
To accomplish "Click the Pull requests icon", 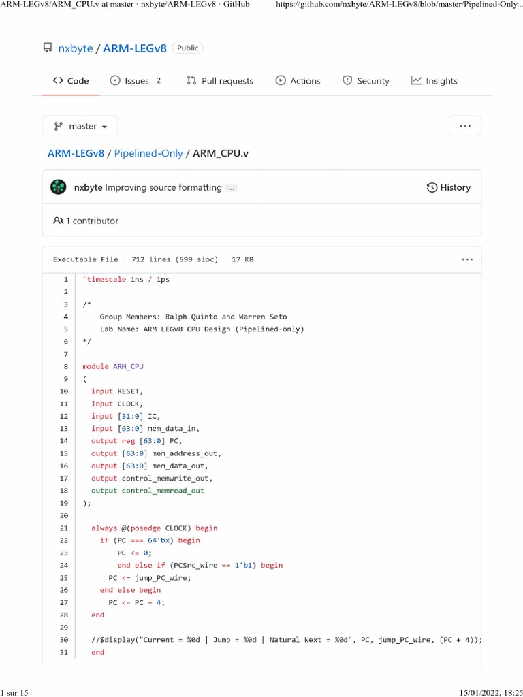I will [191, 80].
